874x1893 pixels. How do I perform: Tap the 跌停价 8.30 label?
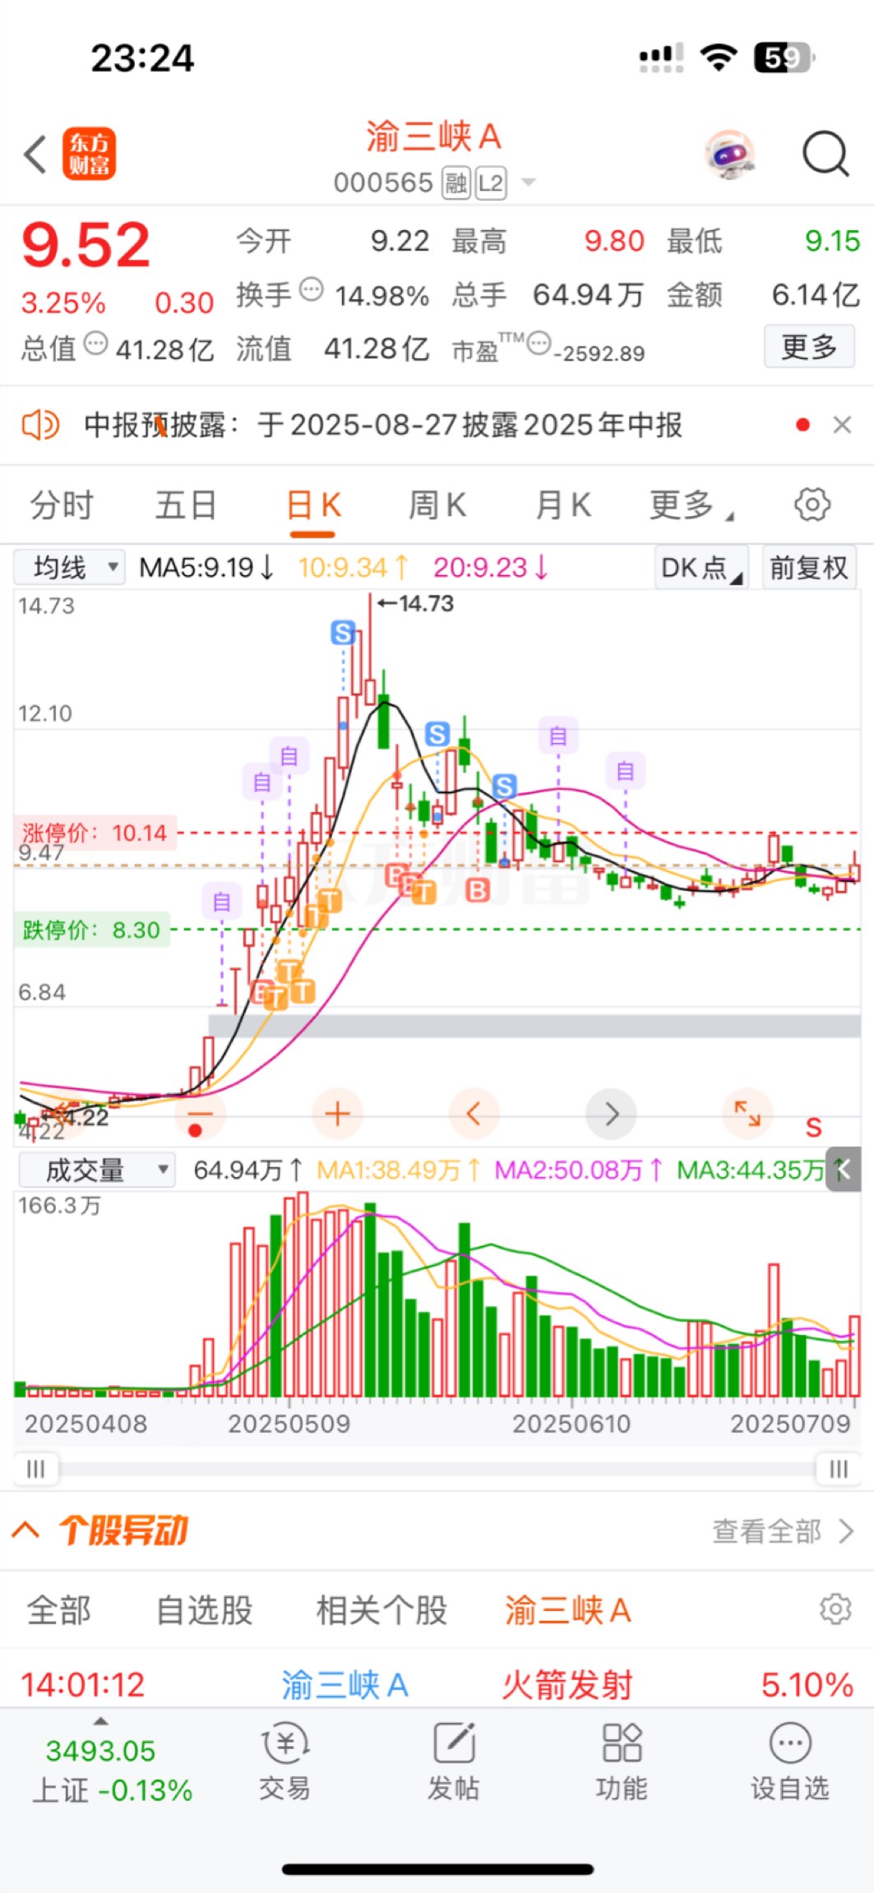click(x=92, y=930)
